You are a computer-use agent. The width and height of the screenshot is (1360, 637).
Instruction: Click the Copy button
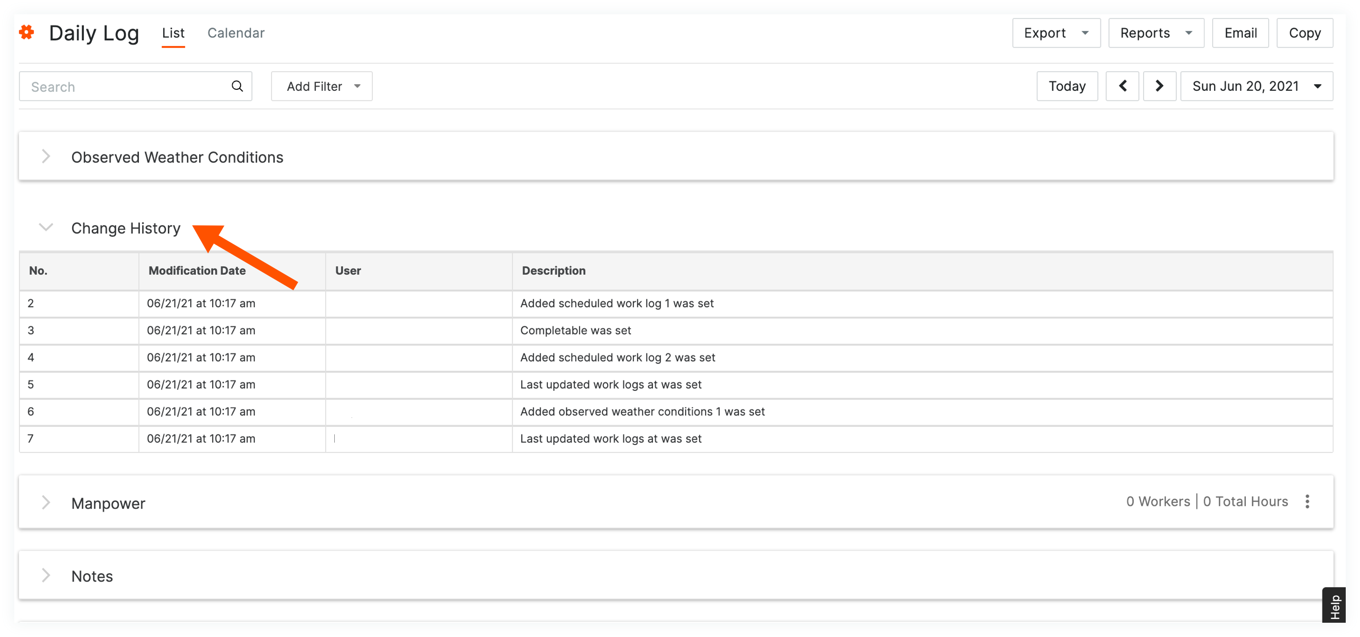[1304, 33]
